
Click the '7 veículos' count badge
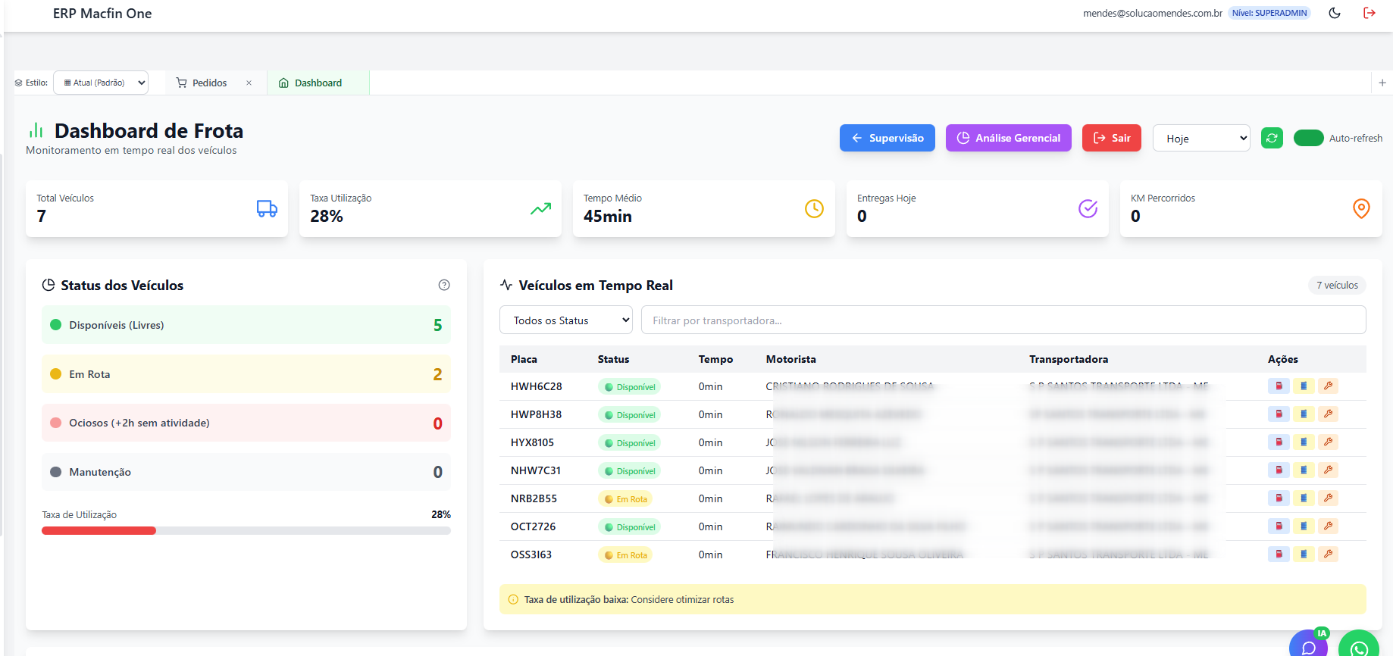click(x=1337, y=285)
